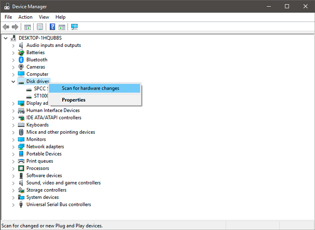Click the Storage controllers icon

(x=21, y=190)
